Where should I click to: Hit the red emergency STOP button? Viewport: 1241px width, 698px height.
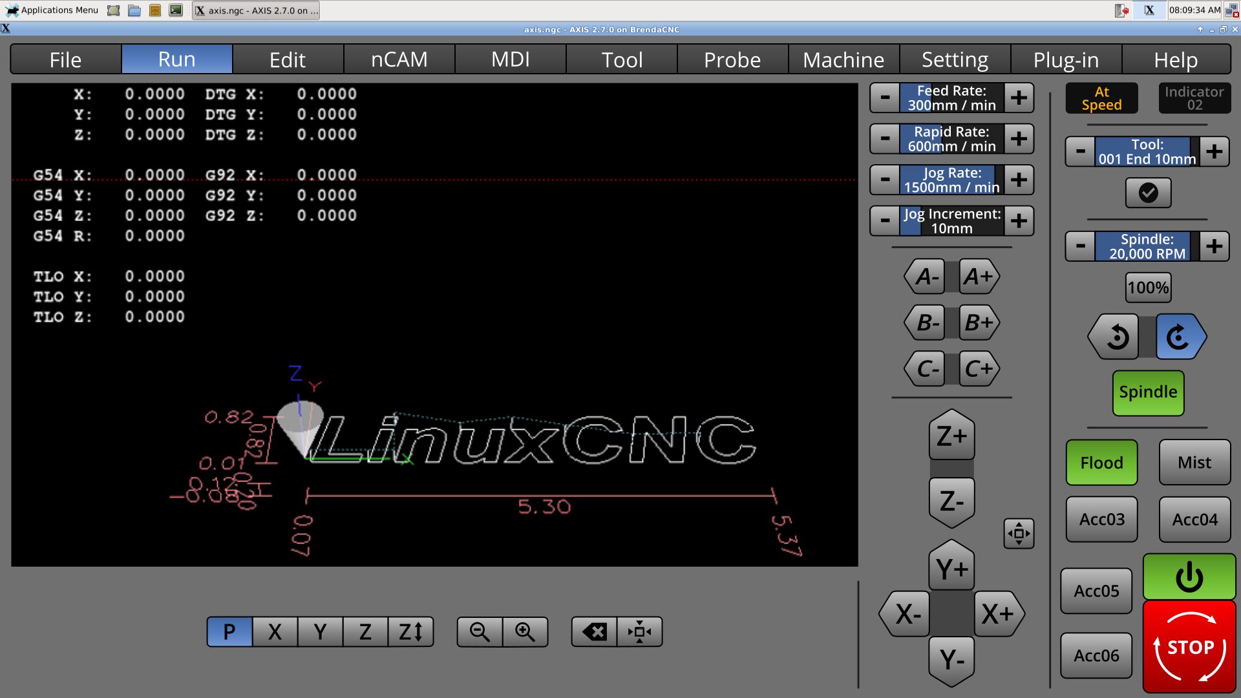[1189, 647]
